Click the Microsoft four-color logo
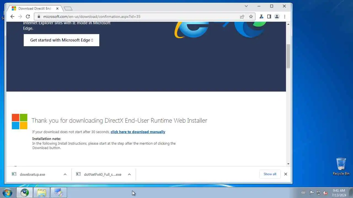Viewport: 353px width, 198px height. pyautogui.click(x=20, y=122)
